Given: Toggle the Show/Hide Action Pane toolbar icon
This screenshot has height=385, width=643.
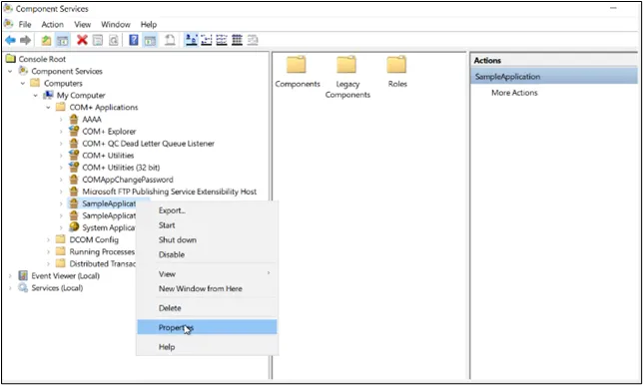Looking at the screenshot, I should pos(150,40).
